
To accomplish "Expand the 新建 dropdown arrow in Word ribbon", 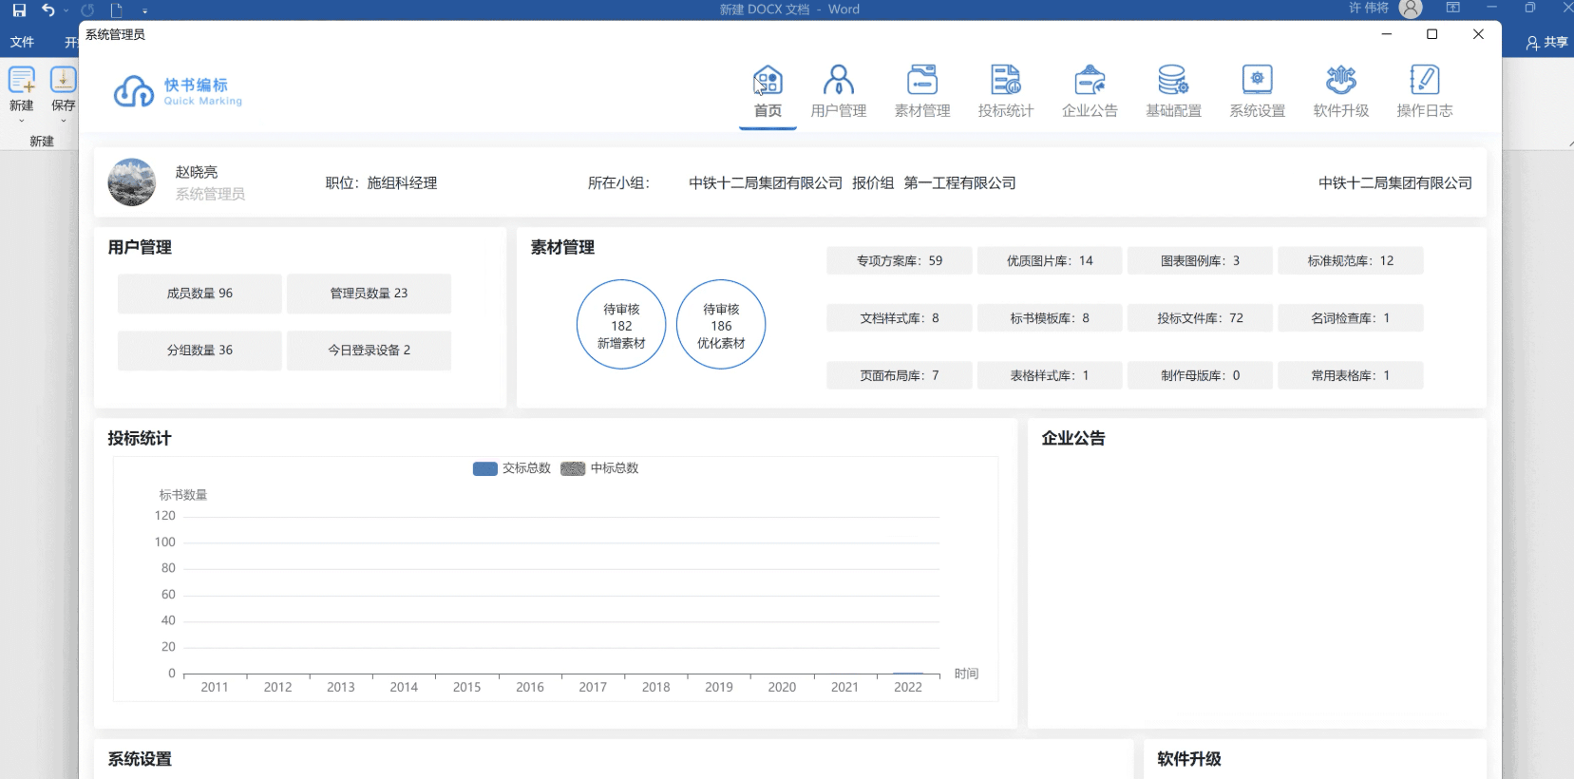I will pos(21,122).
